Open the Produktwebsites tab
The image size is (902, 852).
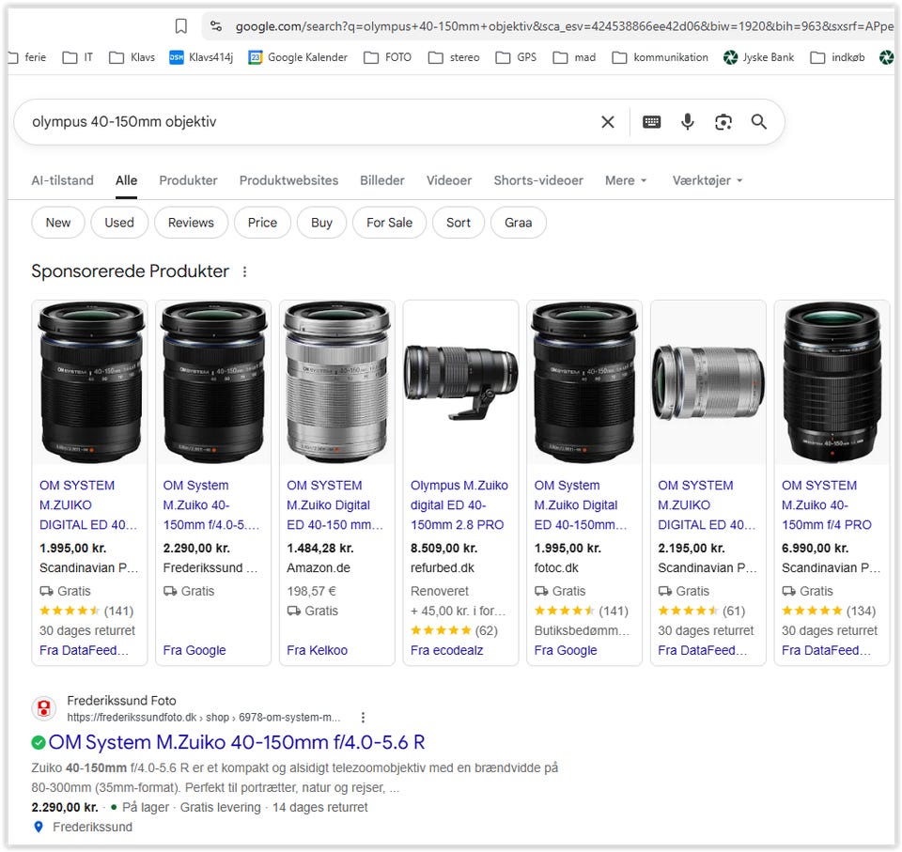click(x=288, y=180)
